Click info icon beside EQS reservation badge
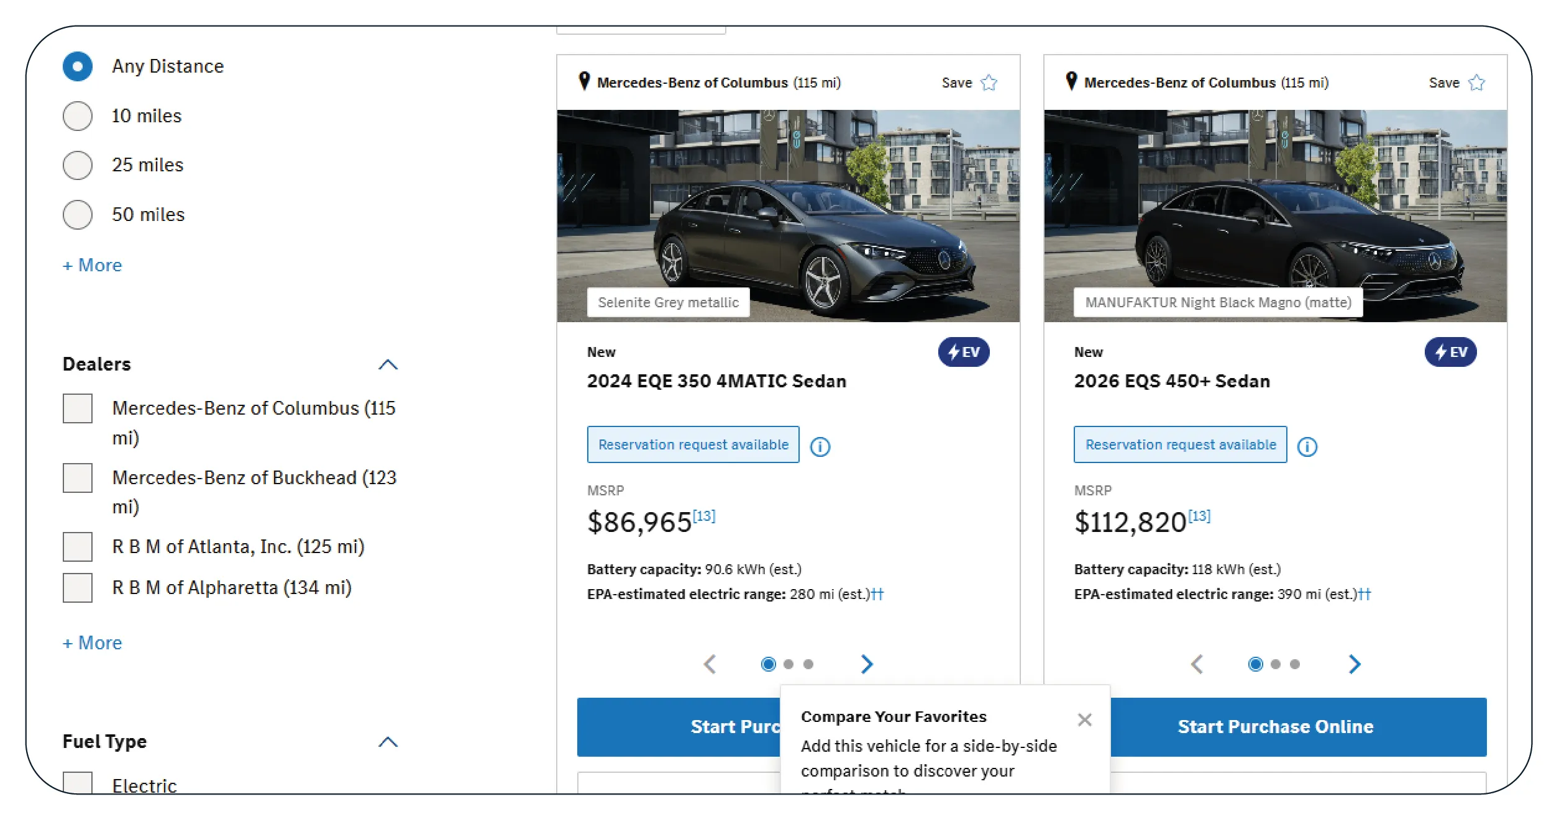Screen dimensions: 1559x820 point(1307,446)
